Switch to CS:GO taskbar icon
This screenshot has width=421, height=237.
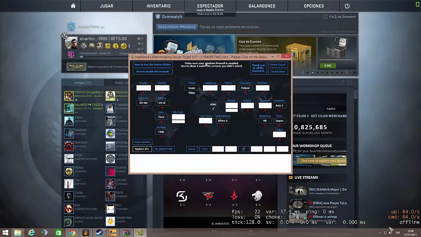[x=113, y=233]
